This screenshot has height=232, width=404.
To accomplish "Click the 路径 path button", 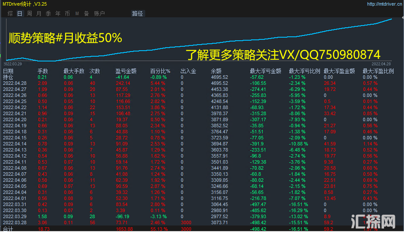I will (x=137, y=13).
